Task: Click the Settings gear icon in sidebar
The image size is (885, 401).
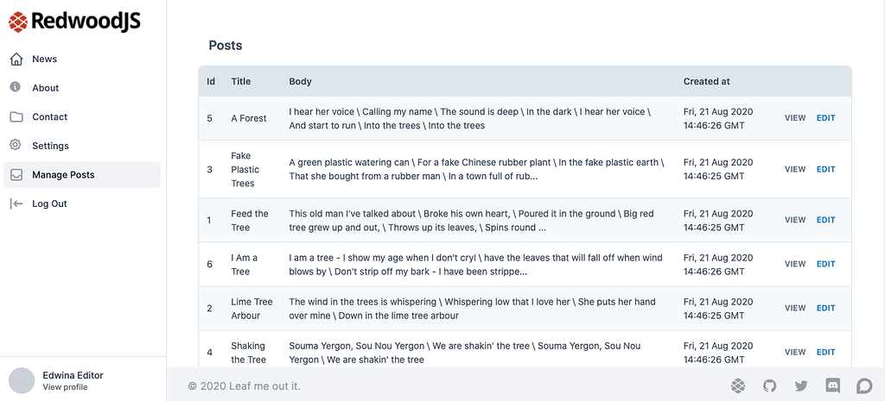Action: click(16, 145)
